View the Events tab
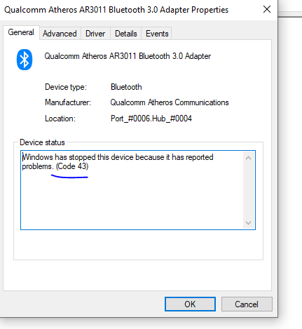Viewport: 302px width, 329px height. (x=157, y=34)
